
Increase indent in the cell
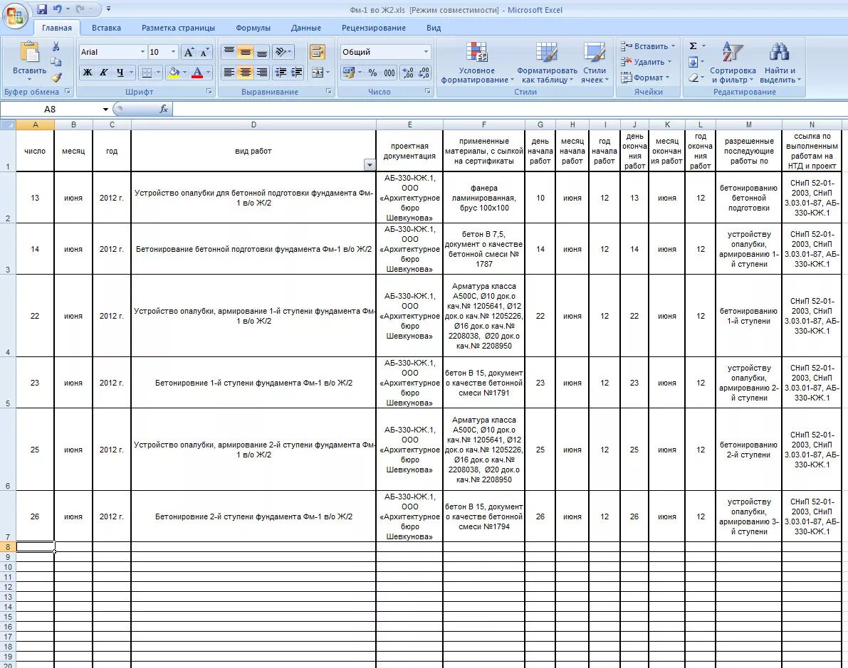(296, 72)
